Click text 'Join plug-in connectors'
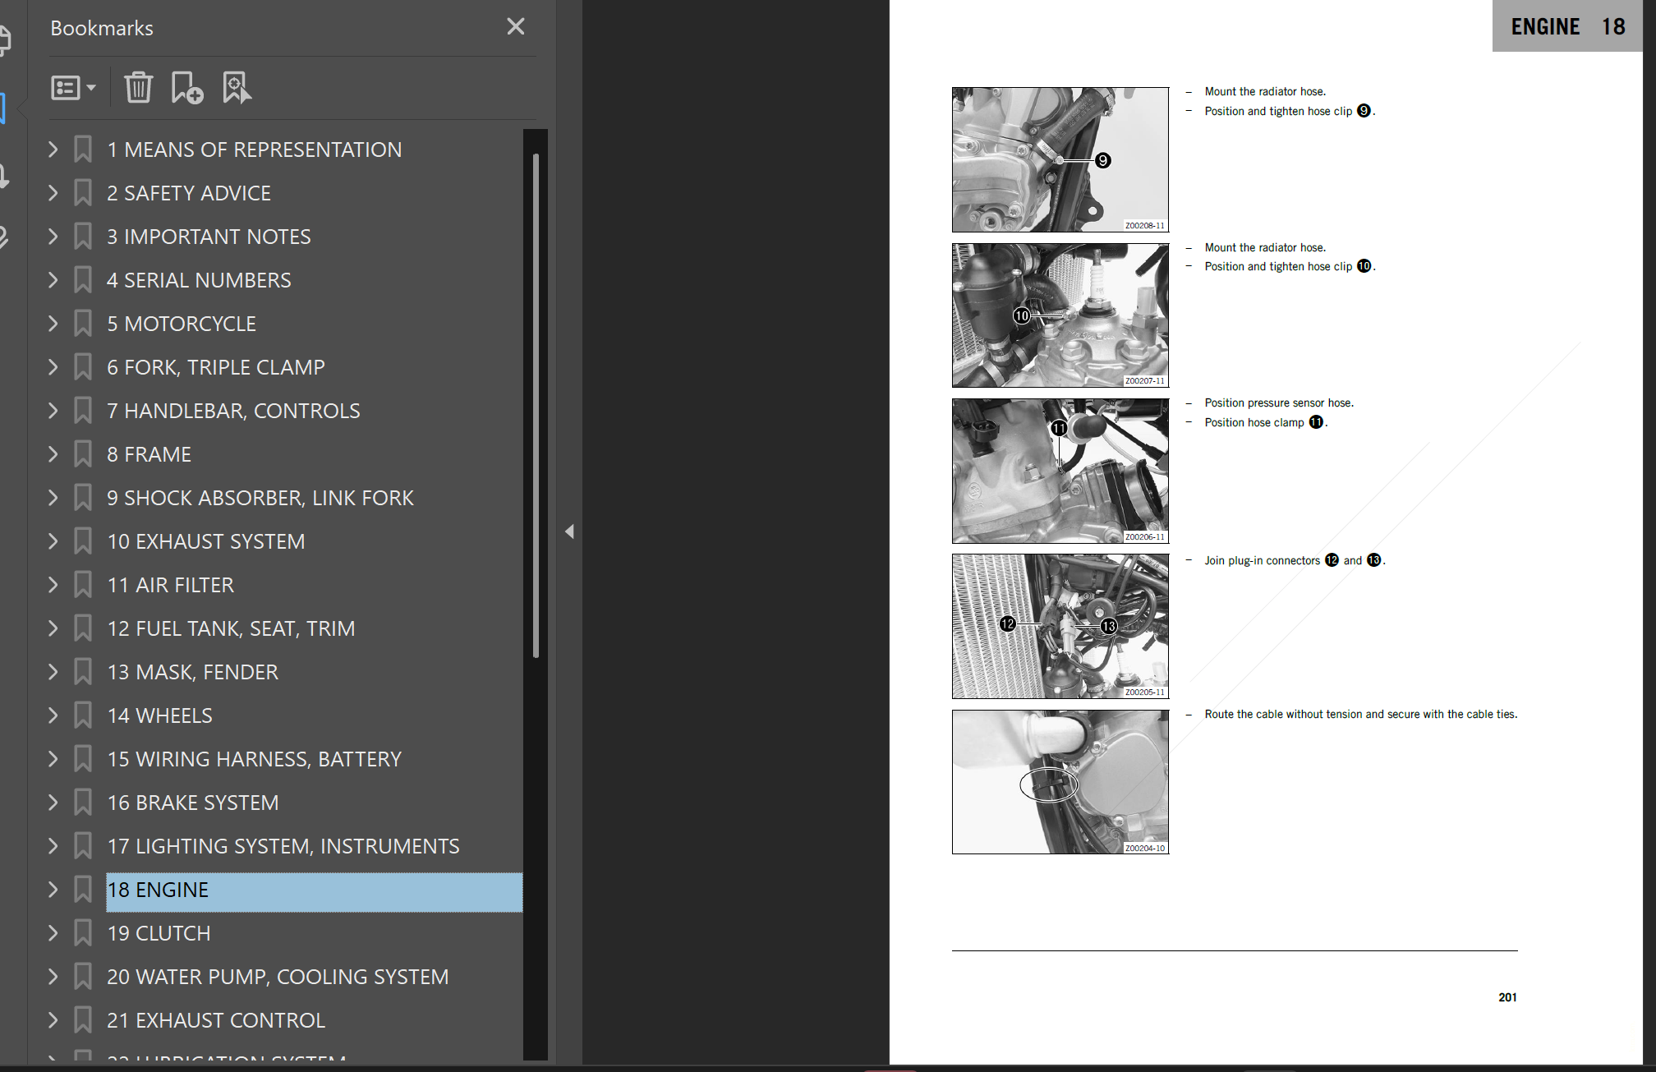The image size is (1656, 1072). coord(1262,560)
